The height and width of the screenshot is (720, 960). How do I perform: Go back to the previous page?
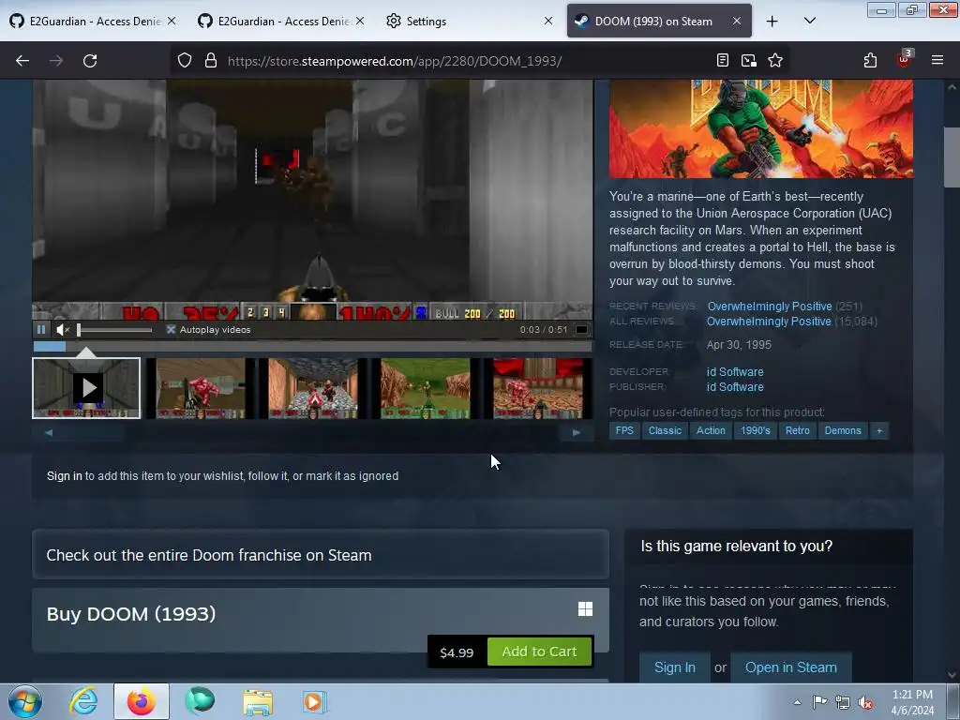tap(22, 61)
